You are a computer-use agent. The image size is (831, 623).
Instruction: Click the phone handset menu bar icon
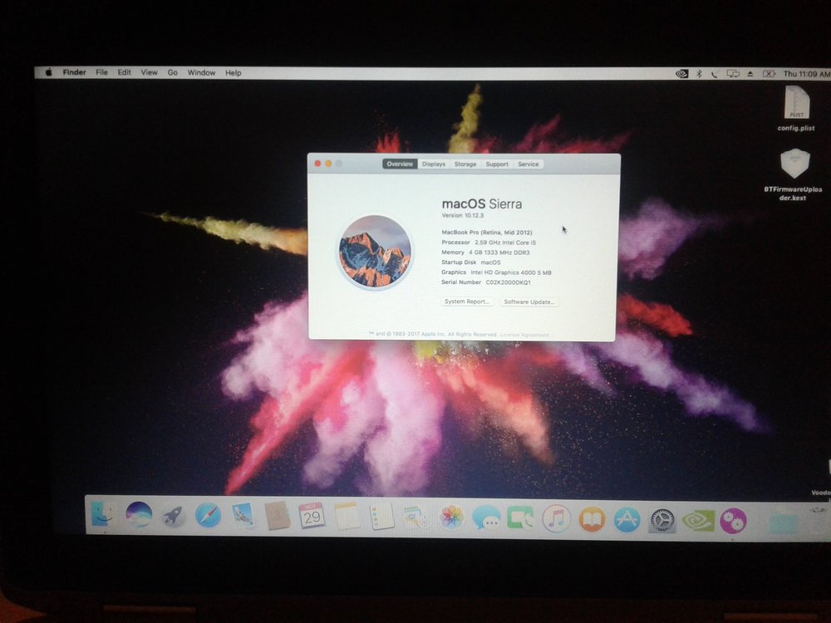tap(715, 74)
